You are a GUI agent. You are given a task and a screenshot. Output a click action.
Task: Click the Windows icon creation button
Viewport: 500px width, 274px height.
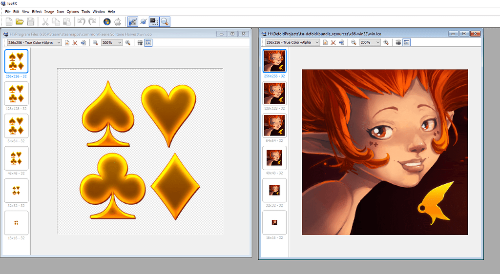[107, 21]
